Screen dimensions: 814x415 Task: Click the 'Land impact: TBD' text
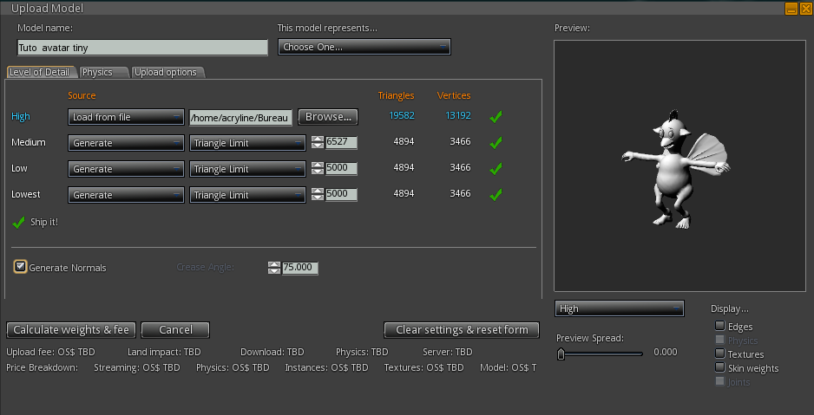pos(164,353)
